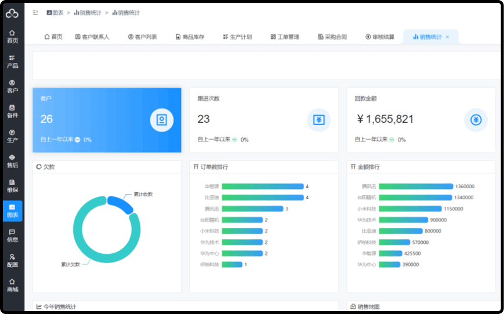Open 售后 after-sales sidebar icon
The image size is (504, 314).
click(x=12, y=161)
